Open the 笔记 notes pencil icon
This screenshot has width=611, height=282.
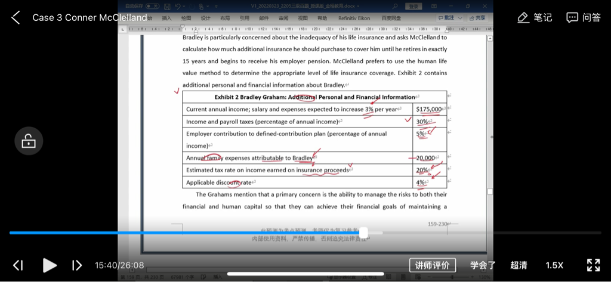524,18
